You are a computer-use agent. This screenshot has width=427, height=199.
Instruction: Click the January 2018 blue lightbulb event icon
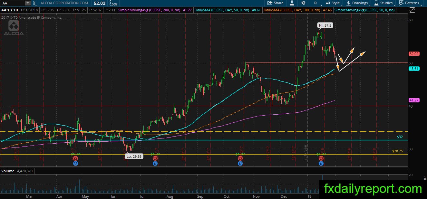click(x=321, y=163)
